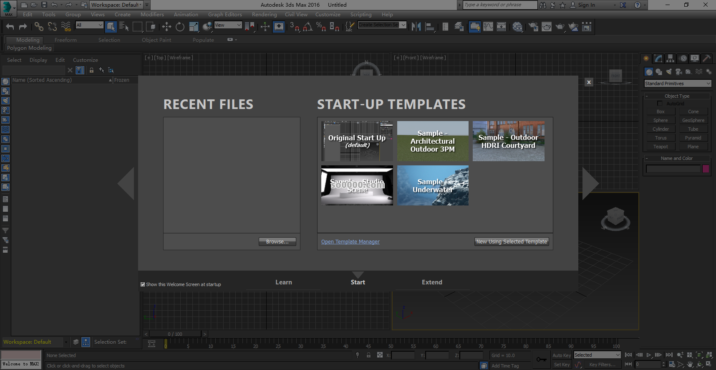Open the Rendering menu

(264, 15)
